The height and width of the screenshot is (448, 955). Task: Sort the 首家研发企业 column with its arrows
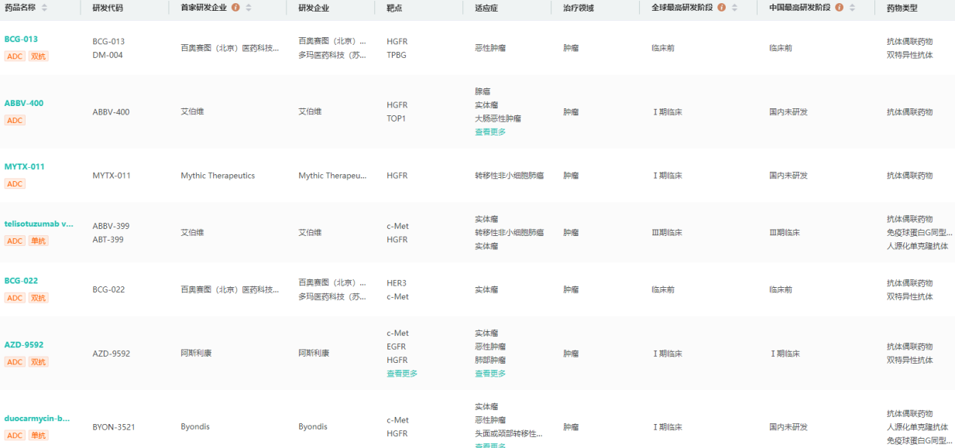pyautogui.click(x=249, y=8)
